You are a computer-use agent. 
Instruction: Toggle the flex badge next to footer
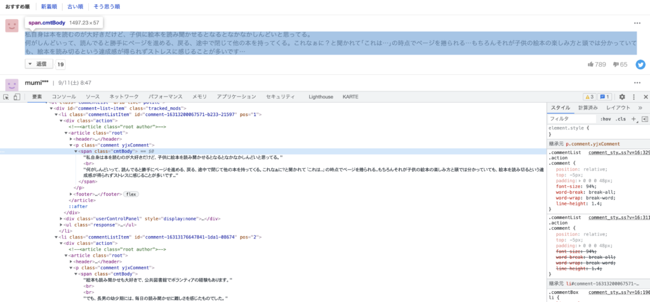(131, 194)
